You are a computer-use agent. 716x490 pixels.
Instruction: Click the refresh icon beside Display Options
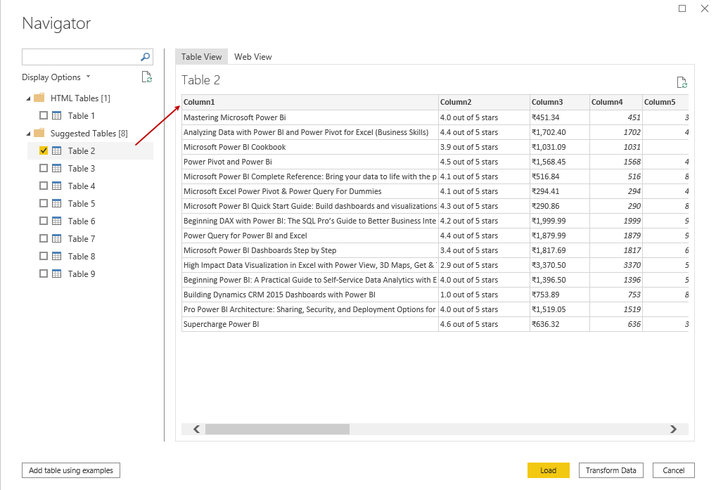pyautogui.click(x=146, y=77)
